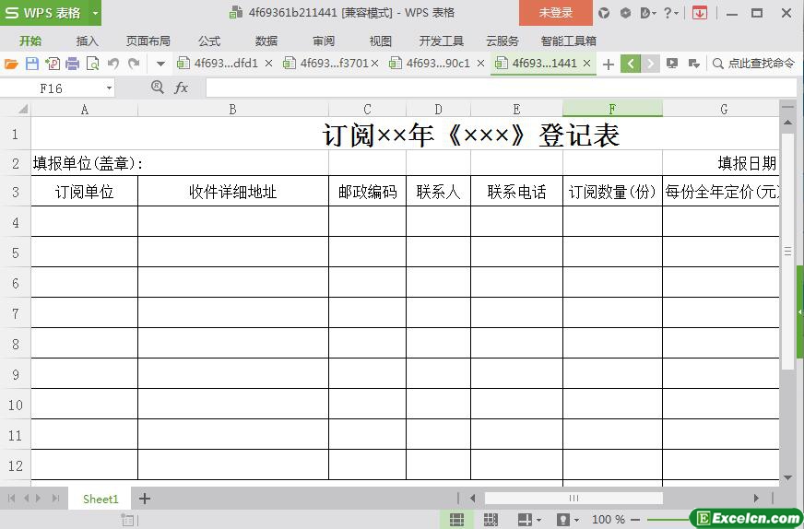Image resolution: width=804 pixels, height=529 pixels.
Task: Select row 5 header
Action: pos(16,253)
